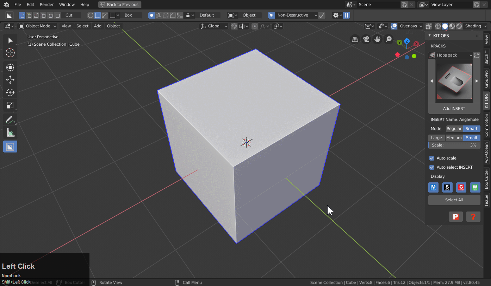Disable Auto select INSERT checkbox
This screenshot has height=286, width=491.
[x=432, y=167]
